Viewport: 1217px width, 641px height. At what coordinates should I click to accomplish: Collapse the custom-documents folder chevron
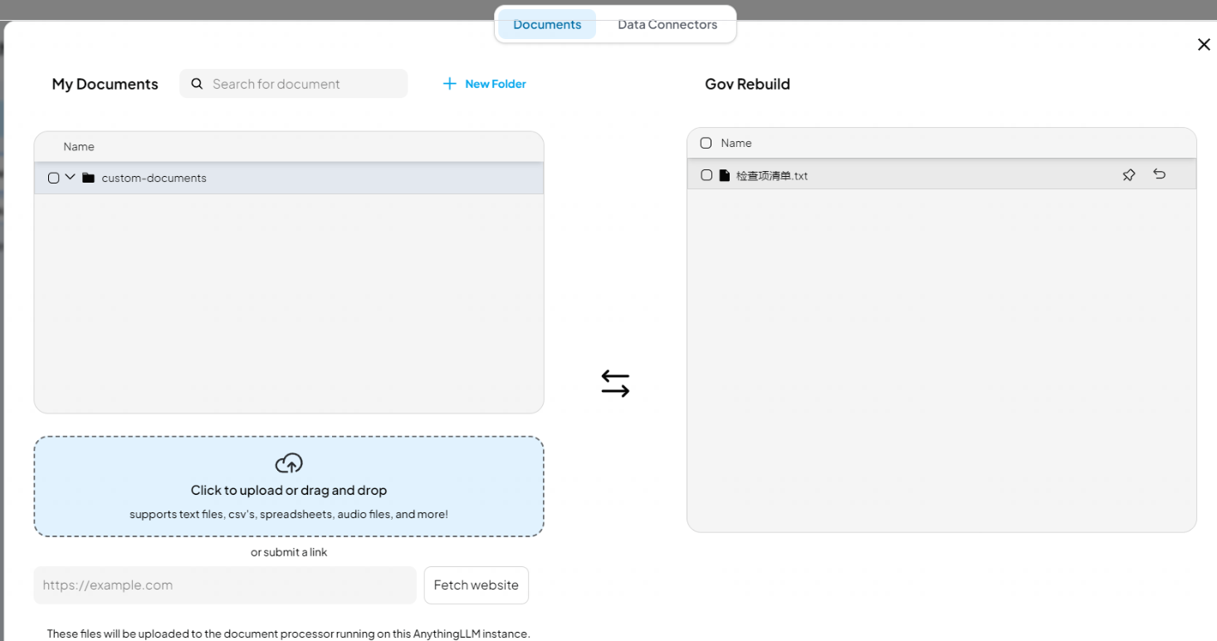tap(71, 177)
